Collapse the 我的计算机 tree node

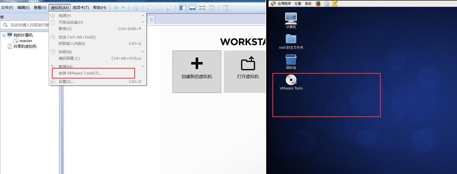click(x=4, y=35)
